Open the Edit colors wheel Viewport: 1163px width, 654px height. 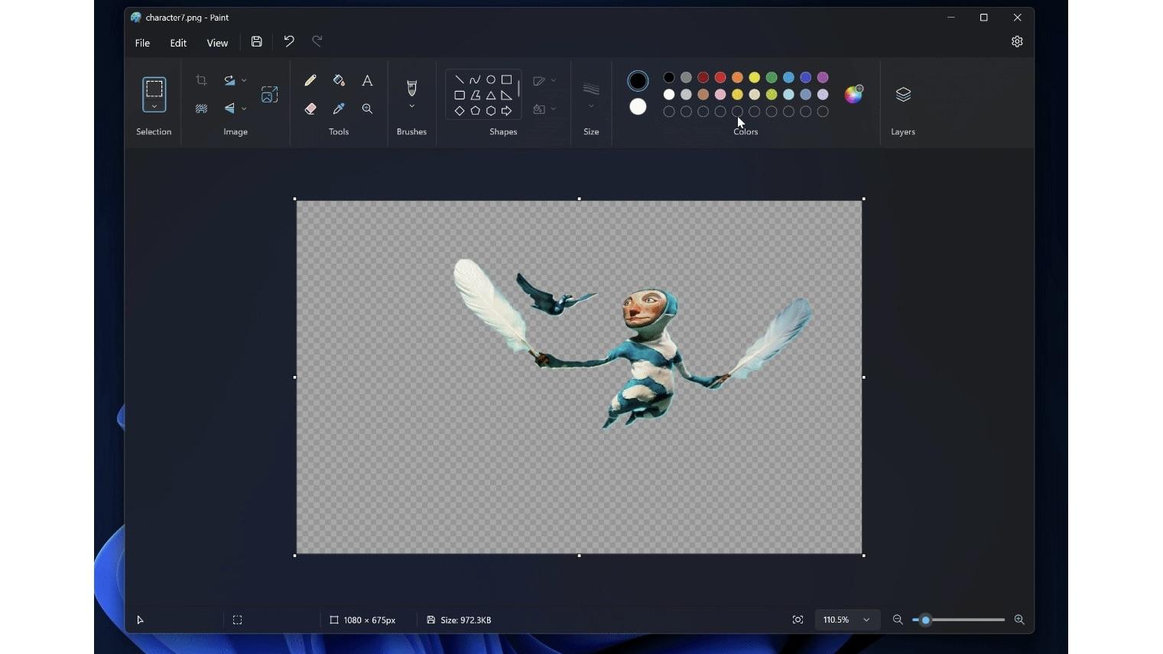point(853,94)
